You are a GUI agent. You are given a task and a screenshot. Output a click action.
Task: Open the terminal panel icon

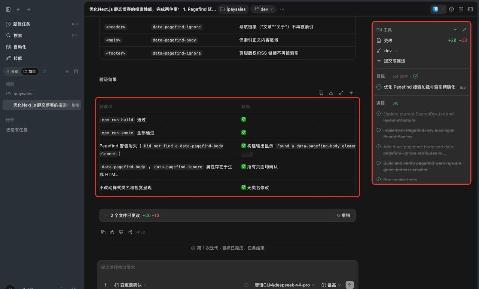pos(461,9)
